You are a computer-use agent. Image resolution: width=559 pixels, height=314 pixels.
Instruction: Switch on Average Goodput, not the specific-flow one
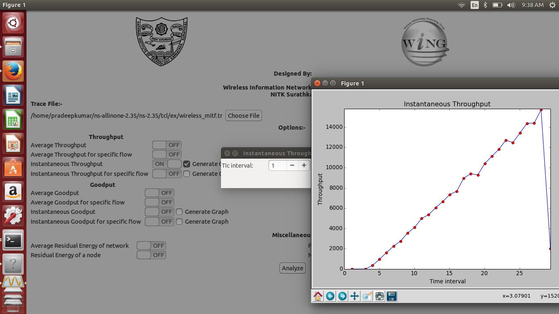159,193
